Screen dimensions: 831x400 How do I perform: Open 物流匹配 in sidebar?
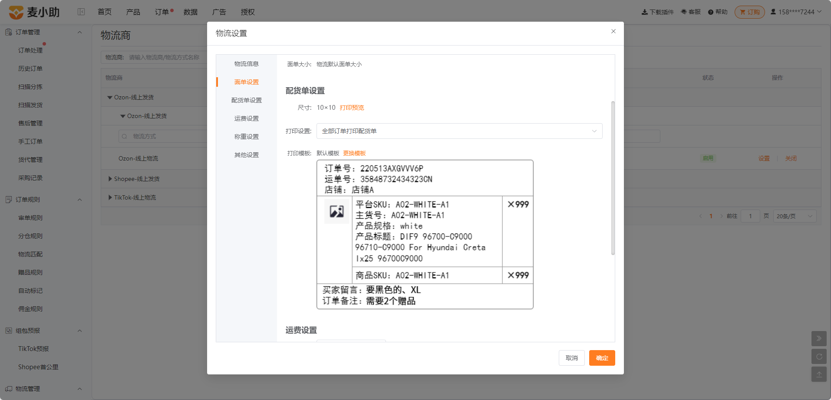coord(30,254)
